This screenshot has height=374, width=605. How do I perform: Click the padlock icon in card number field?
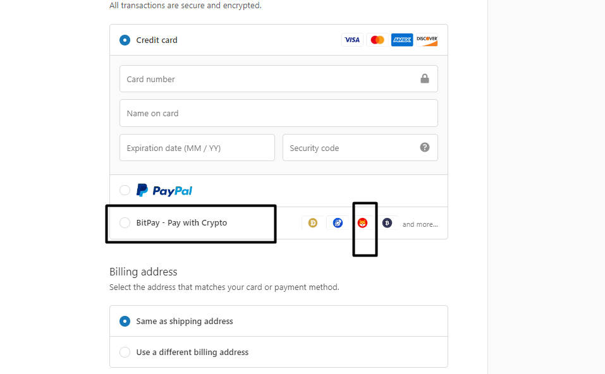click(425, 79)
